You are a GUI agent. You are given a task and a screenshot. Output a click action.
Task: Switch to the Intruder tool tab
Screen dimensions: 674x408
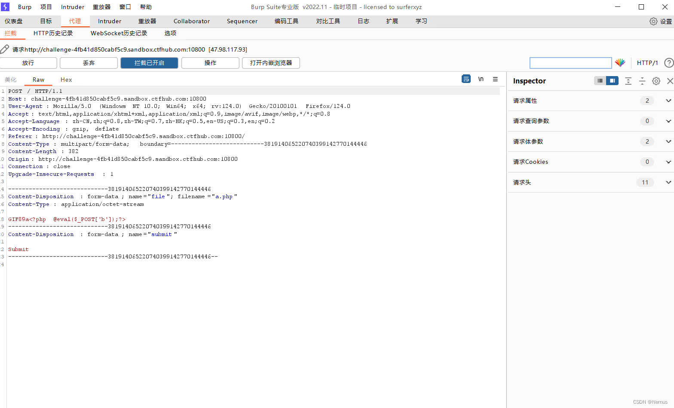[110, 21]
